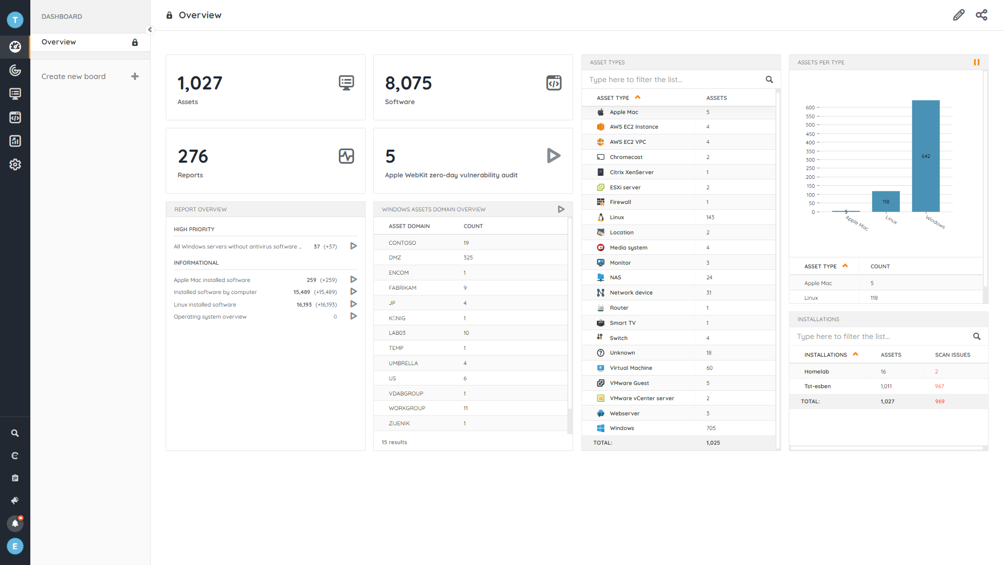
Task: Open the Assets monitor icon in sidebar
Action: point(15,94)
